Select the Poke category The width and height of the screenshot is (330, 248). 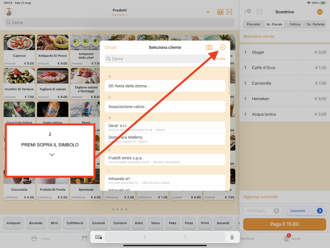tap(173, 223)
